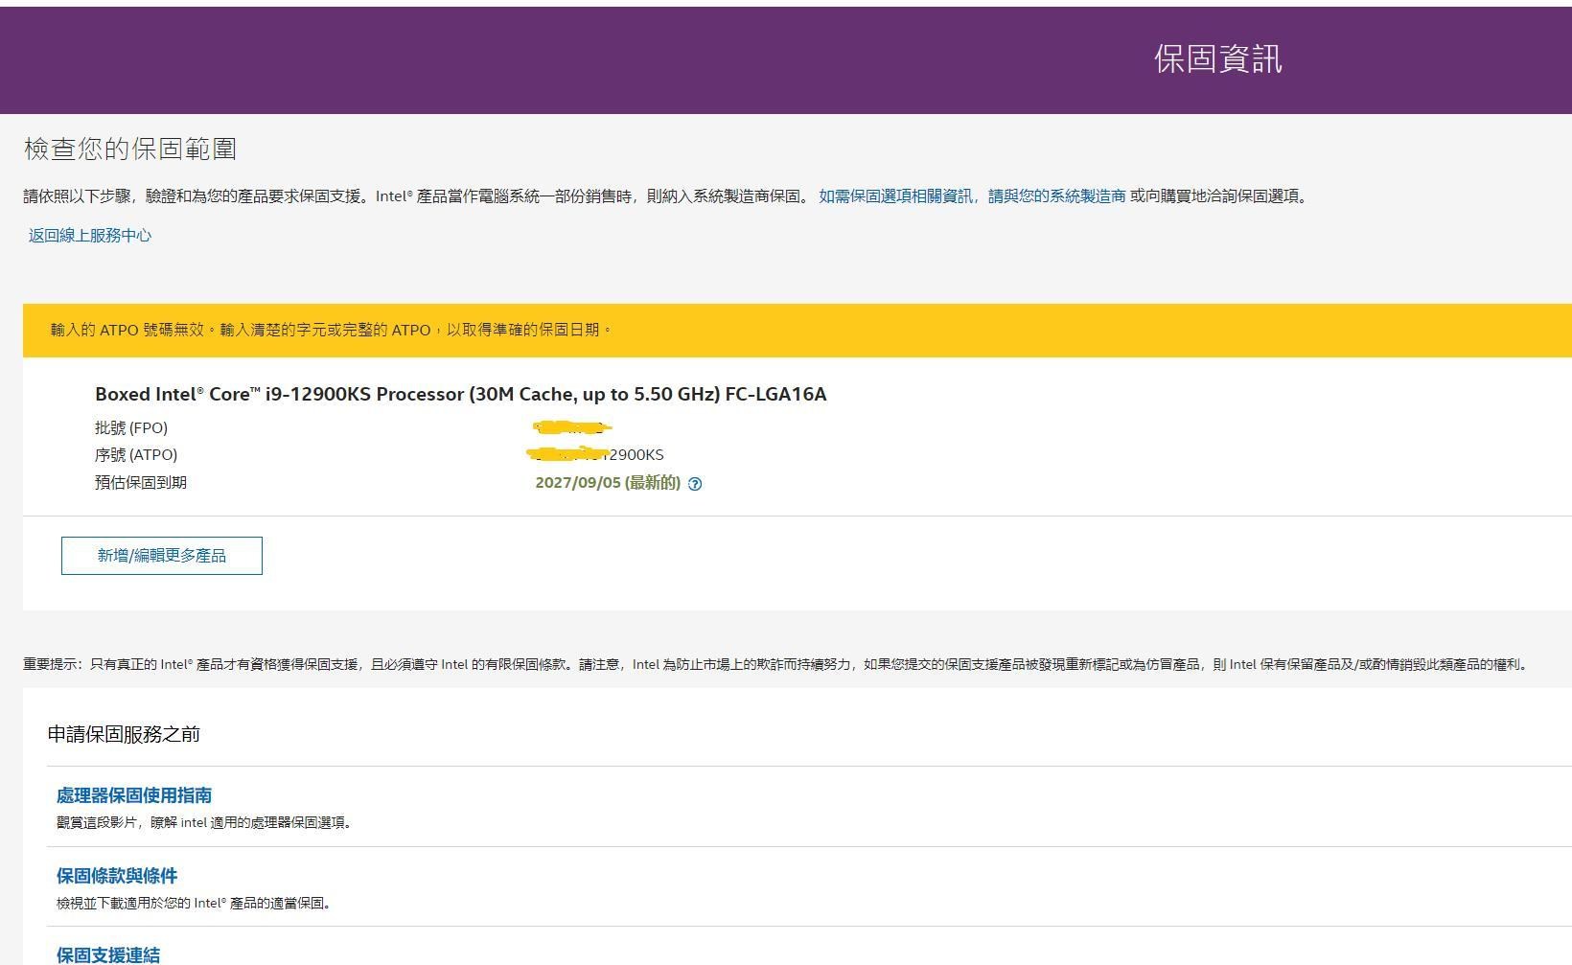Click the 檢查您的保固範圍 heading
Screen dimensions: 1572x965
131,149
